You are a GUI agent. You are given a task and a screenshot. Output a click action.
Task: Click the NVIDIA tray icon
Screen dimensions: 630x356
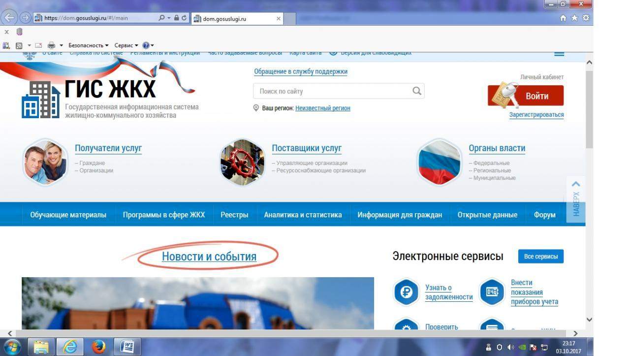522,347
